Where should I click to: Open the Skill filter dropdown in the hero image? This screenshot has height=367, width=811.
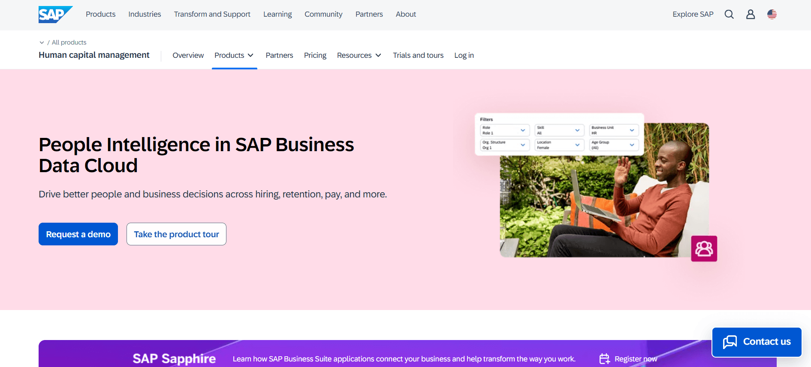(x=559, y=130)
